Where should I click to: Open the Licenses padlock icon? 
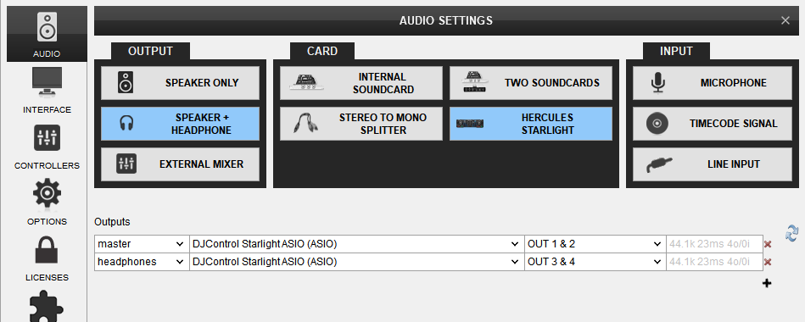[47, 250]
